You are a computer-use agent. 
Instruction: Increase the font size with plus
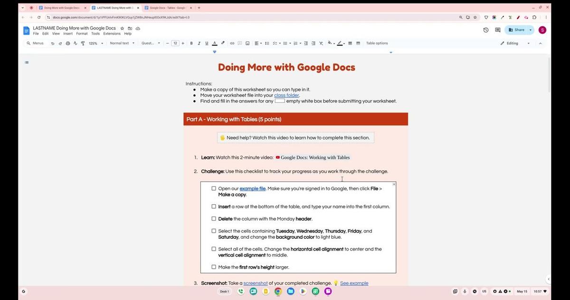point(183,43)
